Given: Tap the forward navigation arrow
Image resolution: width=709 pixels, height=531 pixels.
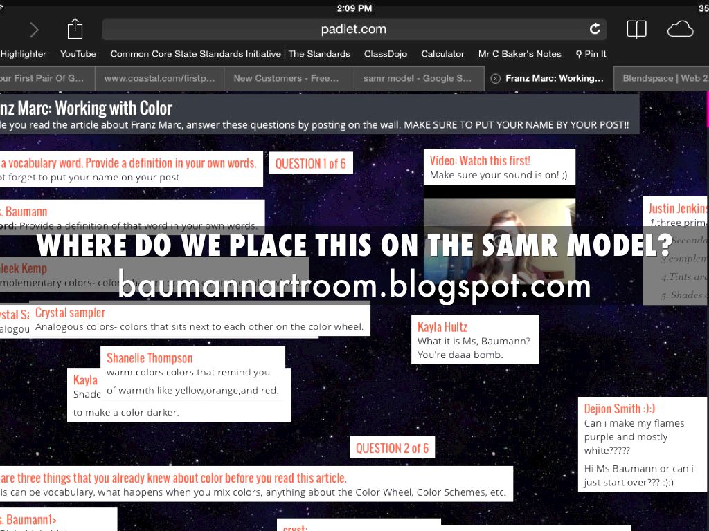Looking at the screenshot, I should point(34,30).
